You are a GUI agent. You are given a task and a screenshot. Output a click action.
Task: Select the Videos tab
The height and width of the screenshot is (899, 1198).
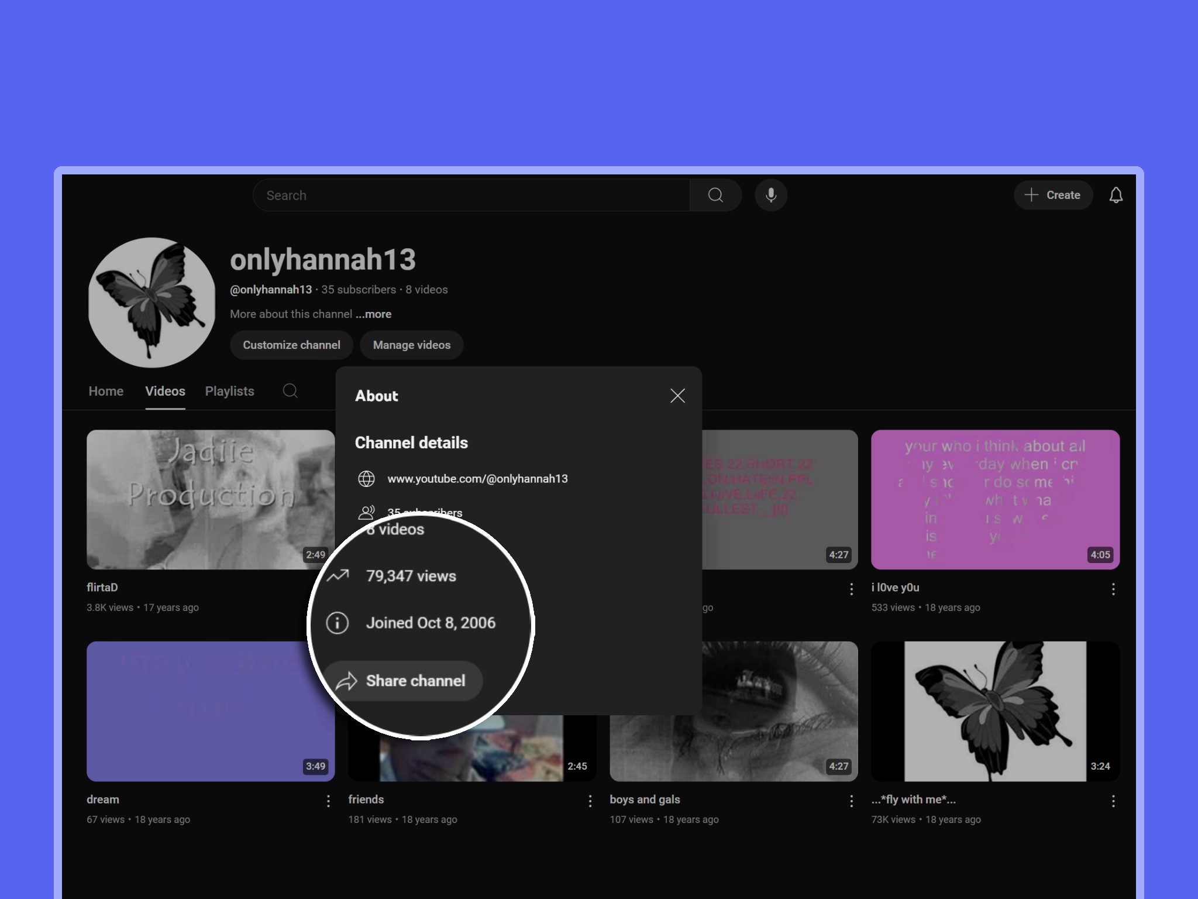point(165,391)
